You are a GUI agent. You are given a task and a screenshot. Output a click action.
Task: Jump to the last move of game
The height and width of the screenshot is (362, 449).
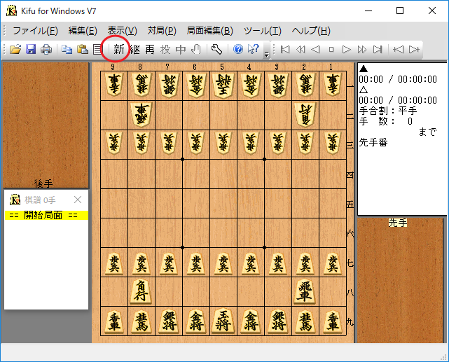[378, 49]
